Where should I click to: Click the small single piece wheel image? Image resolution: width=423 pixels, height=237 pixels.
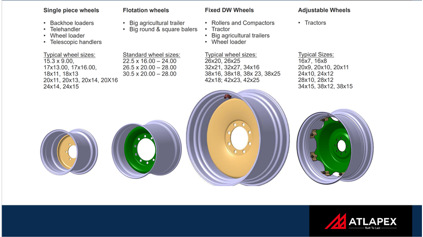pos(69,152)
